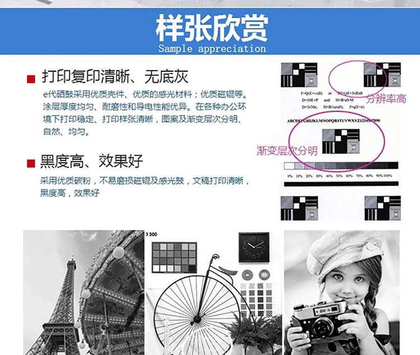420x355 pixels.
Task: Select the pink 渐变层次分明 annotation label
Action: (287, 150)
